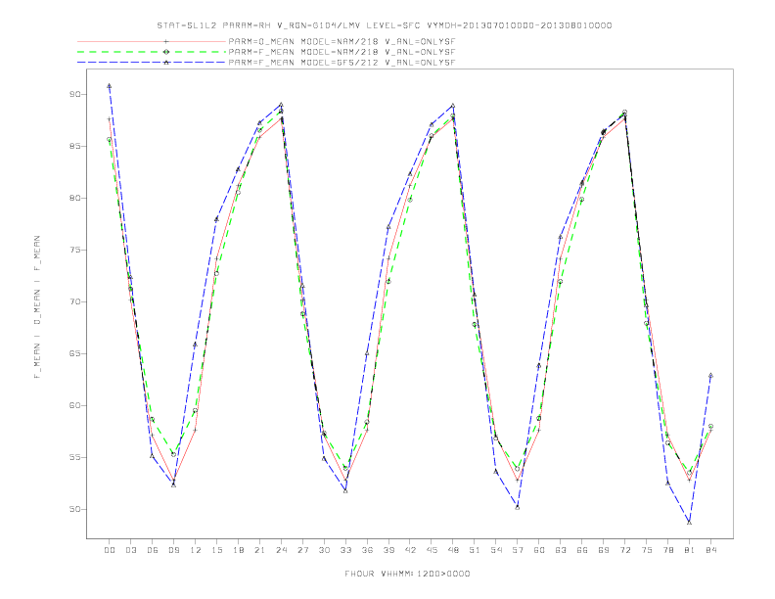This screenshot has height=599, width=775.
Task: Click y-axis tick label 80
Action: point(75,198)
